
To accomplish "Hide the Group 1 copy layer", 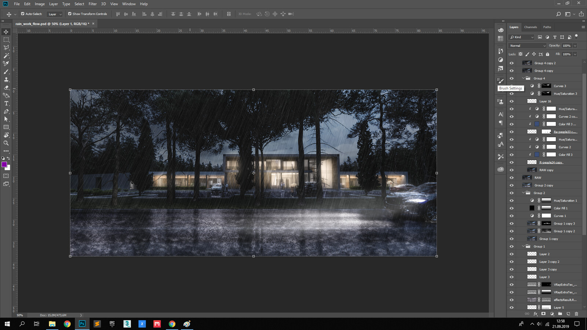I will pyautogui.click(x=512, y=239).
